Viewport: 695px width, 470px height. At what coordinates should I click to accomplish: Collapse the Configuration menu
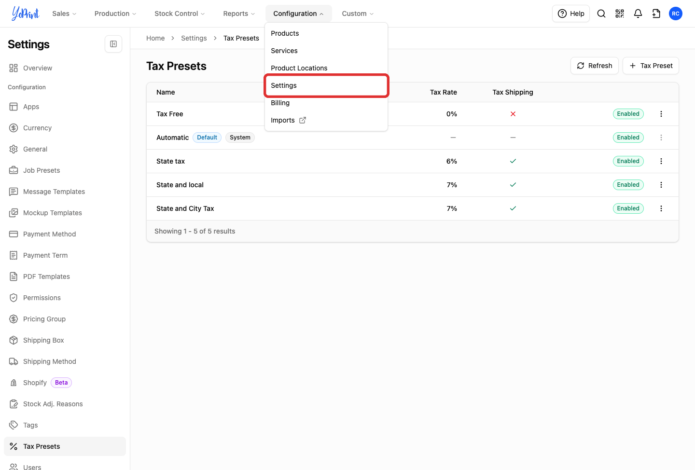[x=298, y=14]
